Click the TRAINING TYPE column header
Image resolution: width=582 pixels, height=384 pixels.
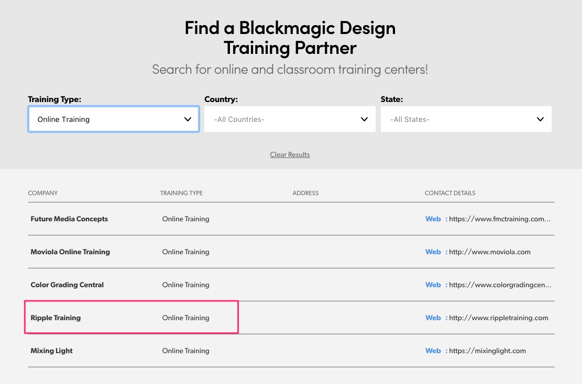pyautogui.click(x=181, y=193)
